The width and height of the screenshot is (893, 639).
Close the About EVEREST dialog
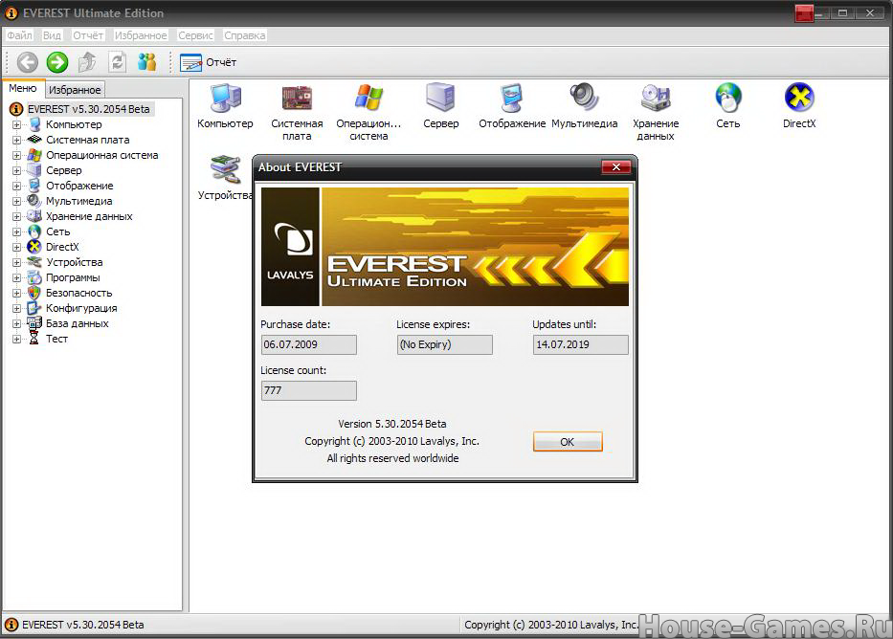[615, 166]
